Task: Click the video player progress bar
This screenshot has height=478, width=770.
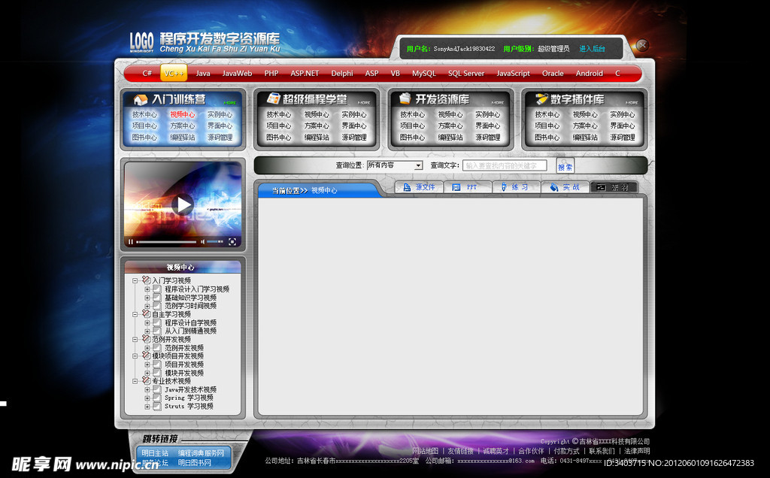Action: (166, 242)
